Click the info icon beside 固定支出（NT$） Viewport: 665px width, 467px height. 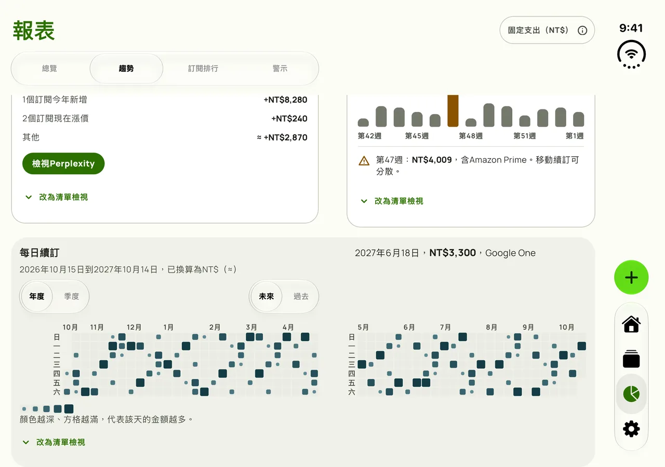(582, 30)
